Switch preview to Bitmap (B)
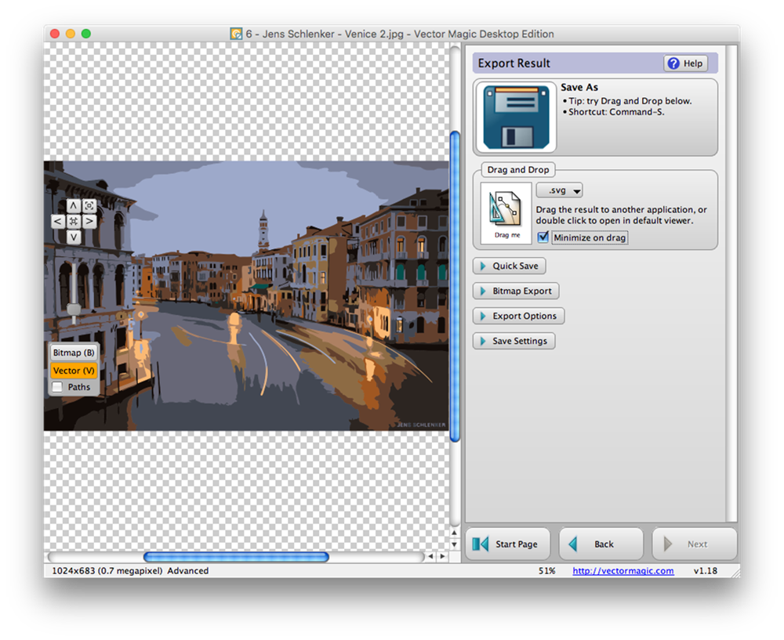The width and height of the screenshot is (784, 640). coord(74,353)
